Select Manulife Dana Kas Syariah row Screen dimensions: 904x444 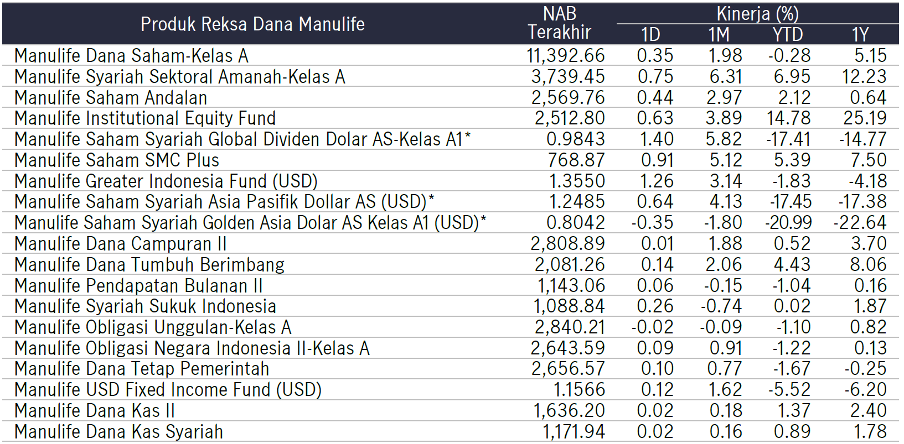point(451,432)
